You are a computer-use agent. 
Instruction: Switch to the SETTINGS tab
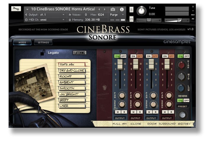(43, 43)
